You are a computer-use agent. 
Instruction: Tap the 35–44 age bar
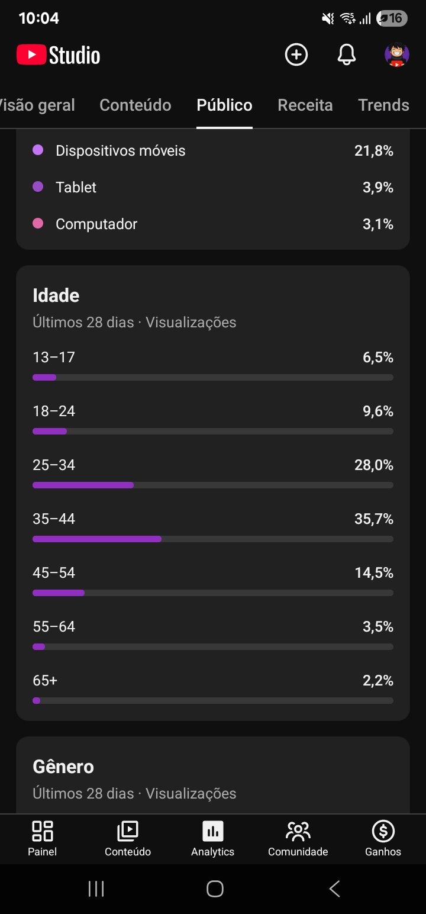point(213,539)
